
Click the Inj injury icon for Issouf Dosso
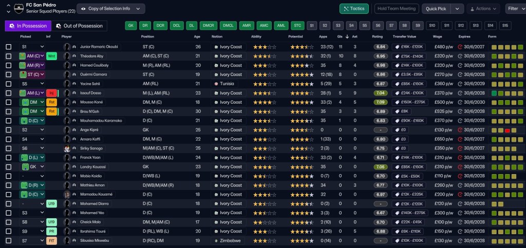[x=51, y=93]
